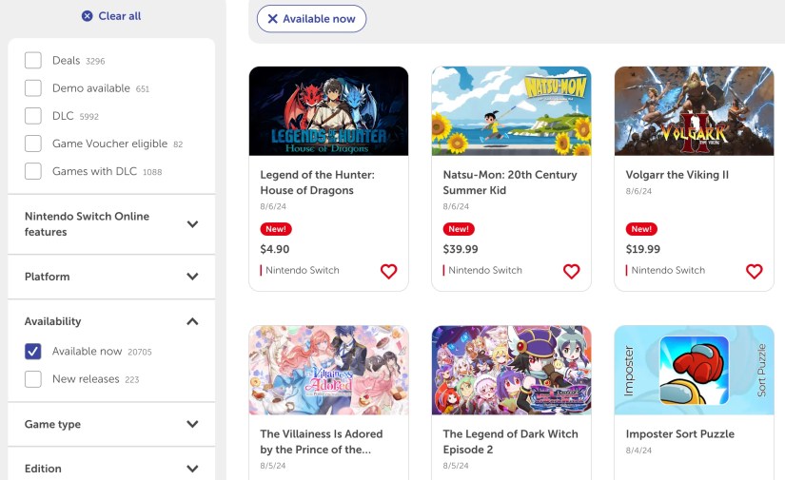This screenshot has width=785, height=480.
Task: Collapse the Availability filter section
Action: click(111, 321)
